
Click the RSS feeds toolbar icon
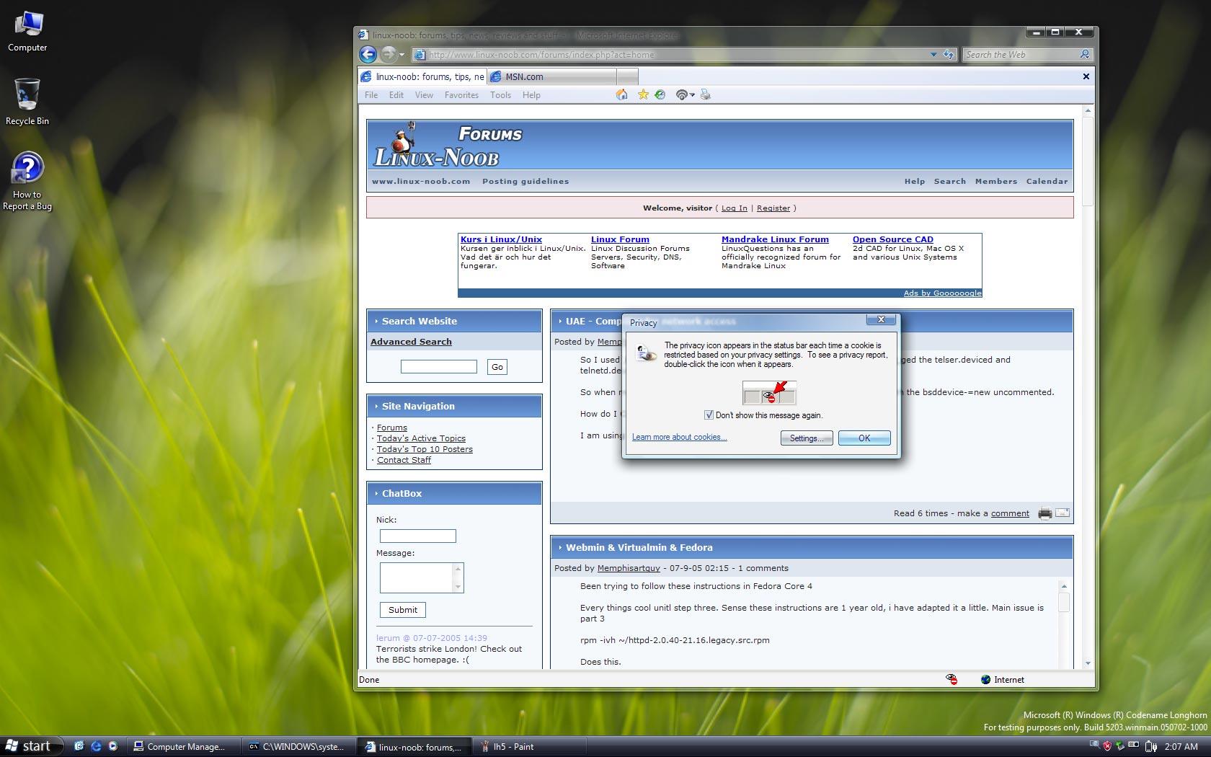(x=680, y=94)
